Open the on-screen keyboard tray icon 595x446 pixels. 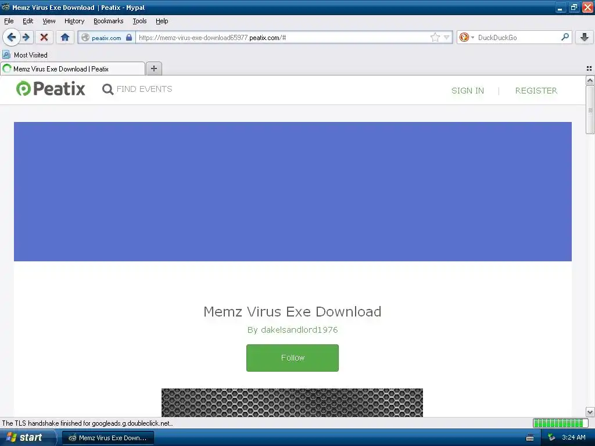click(530, 438)
